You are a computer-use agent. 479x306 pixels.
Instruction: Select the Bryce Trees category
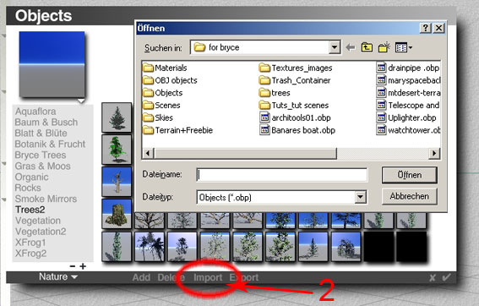pyautogui.click(x=41, y=155)
